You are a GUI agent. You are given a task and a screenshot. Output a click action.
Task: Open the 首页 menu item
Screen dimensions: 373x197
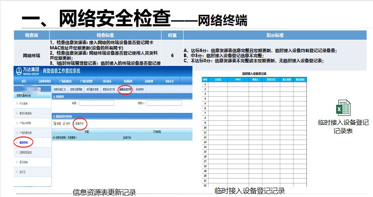pyautogui.click(x=24, y=81)
